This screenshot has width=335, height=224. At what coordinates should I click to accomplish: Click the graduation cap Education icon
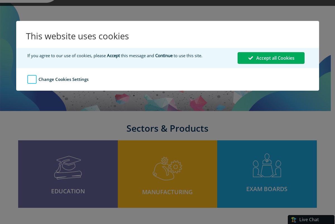tap(68, 167)
